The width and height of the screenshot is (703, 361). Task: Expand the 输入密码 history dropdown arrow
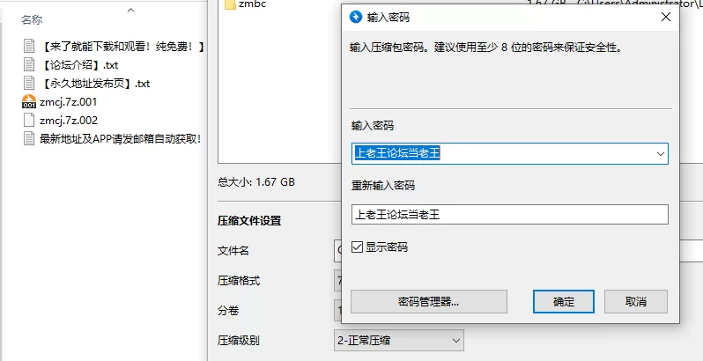[x=661, y=153]
